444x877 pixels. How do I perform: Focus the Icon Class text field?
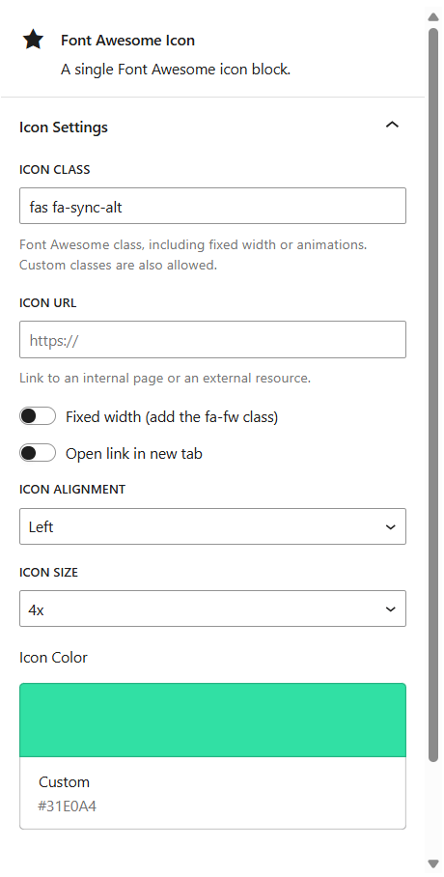[212, 206]
